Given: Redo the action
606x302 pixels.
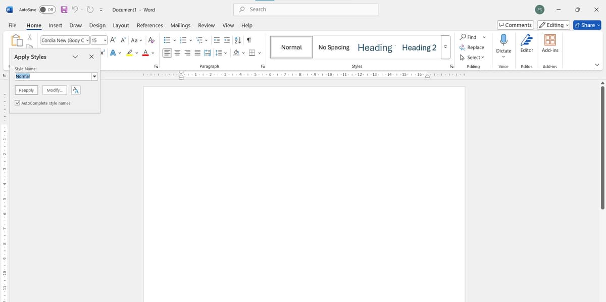Looking at the screenshot, I should click(x=90, y=10).
